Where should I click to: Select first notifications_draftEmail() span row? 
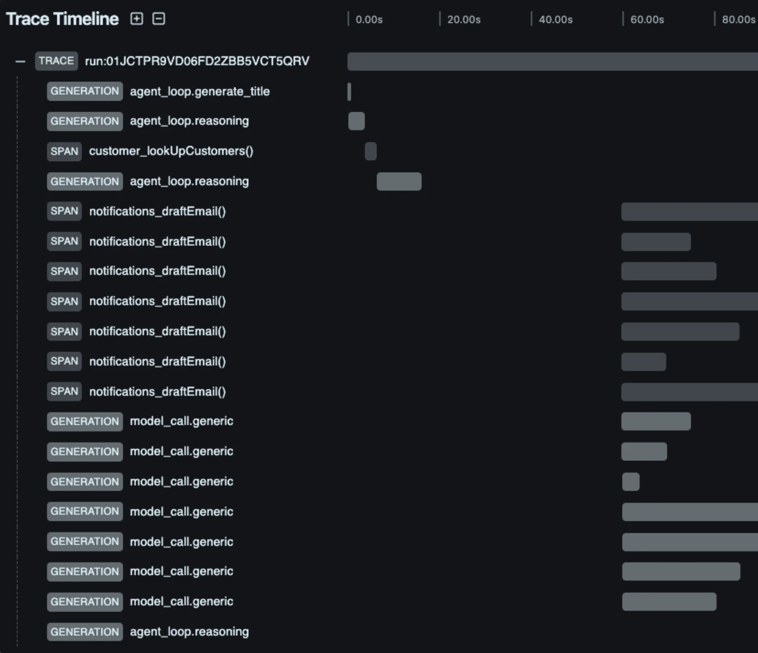[x=157, y=211]
